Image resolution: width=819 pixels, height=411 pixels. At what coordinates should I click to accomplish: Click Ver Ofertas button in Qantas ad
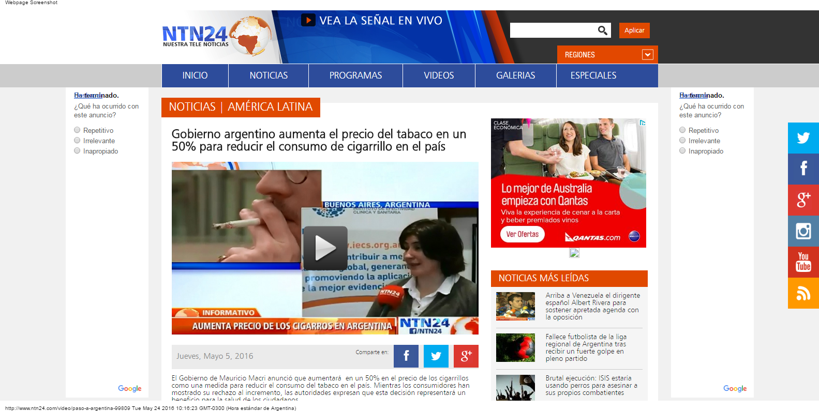pos(523,234)
